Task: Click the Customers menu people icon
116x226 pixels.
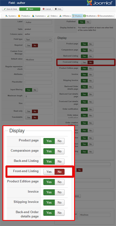Action: [33, 16]
